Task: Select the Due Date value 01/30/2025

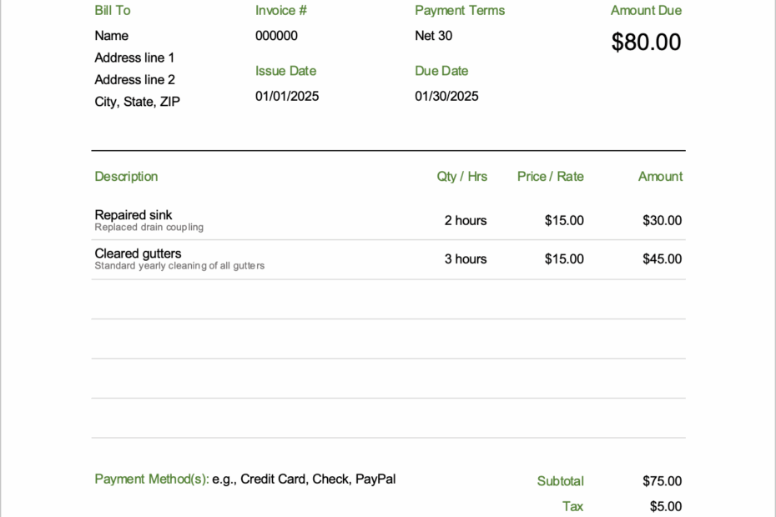Action: (446, 96)
